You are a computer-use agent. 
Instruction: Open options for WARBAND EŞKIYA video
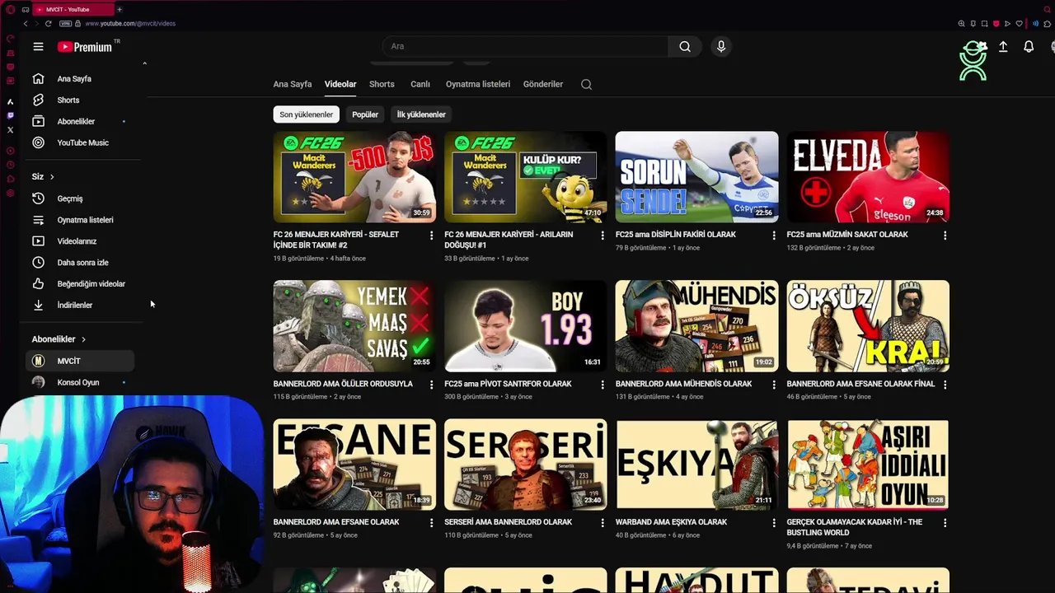pos(773,523)
